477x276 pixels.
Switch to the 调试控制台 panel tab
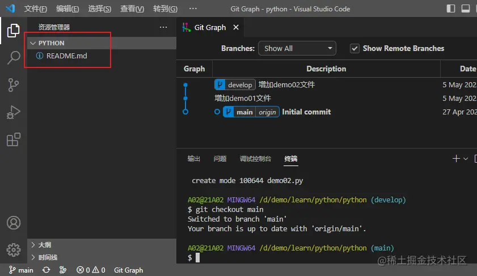pos(255,159)
